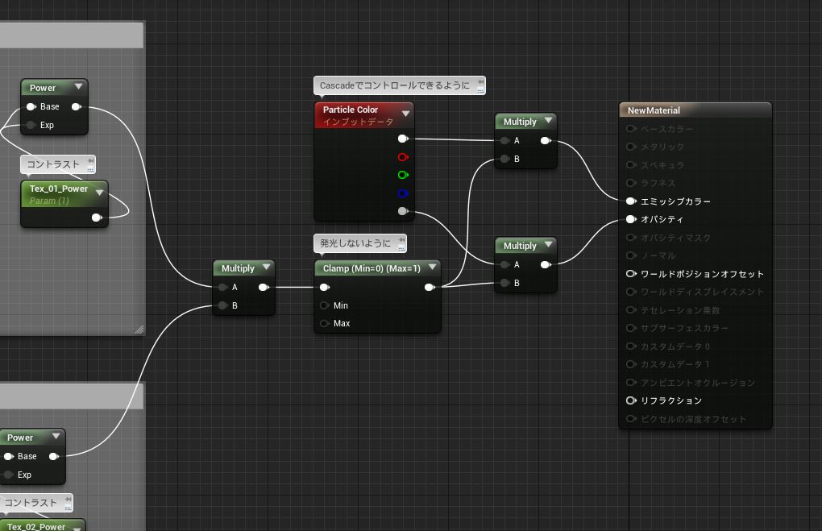Click the Min input pin on Clamp
Viewport: 822px width, 531px height.
point(325,305)
